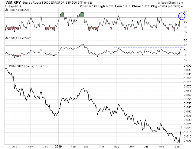Image resolution: width=196 pixels, height=149 pixels.
Task: Click the Open 0.515 value
Action: point(89,6)
